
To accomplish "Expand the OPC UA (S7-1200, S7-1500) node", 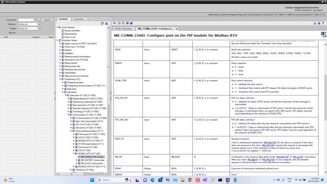I will point(71,124).
